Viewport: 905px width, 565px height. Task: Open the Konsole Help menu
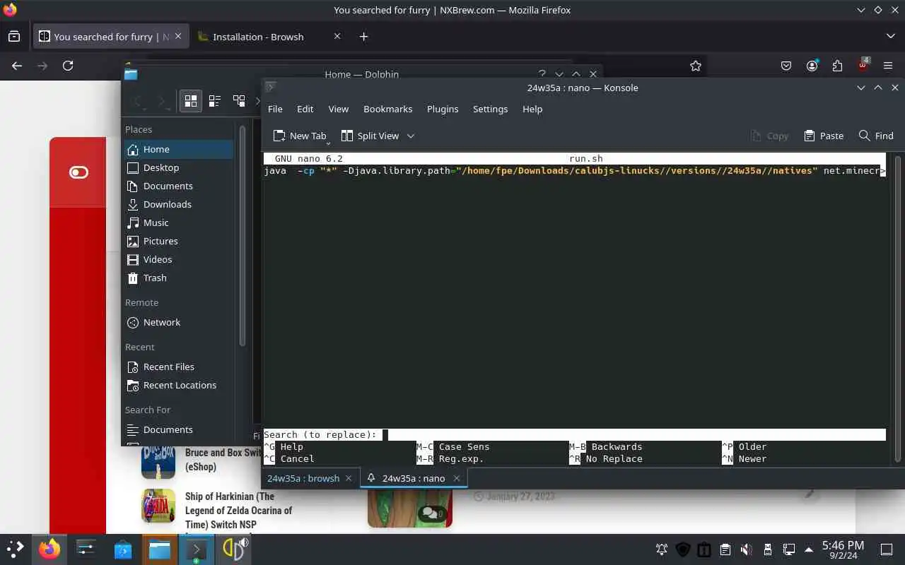click(532, 109)
